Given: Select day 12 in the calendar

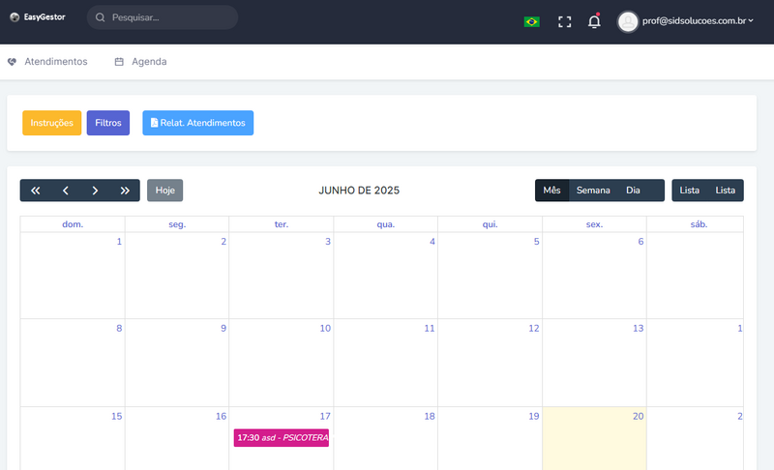Looking at the screenshot, I should click(x=534, y=329).
